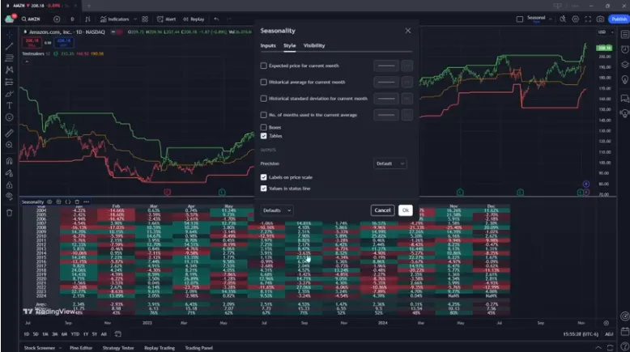630x352 pixels.
Task: Take a chart snapshot with camera icon
Action: (600, 19)
